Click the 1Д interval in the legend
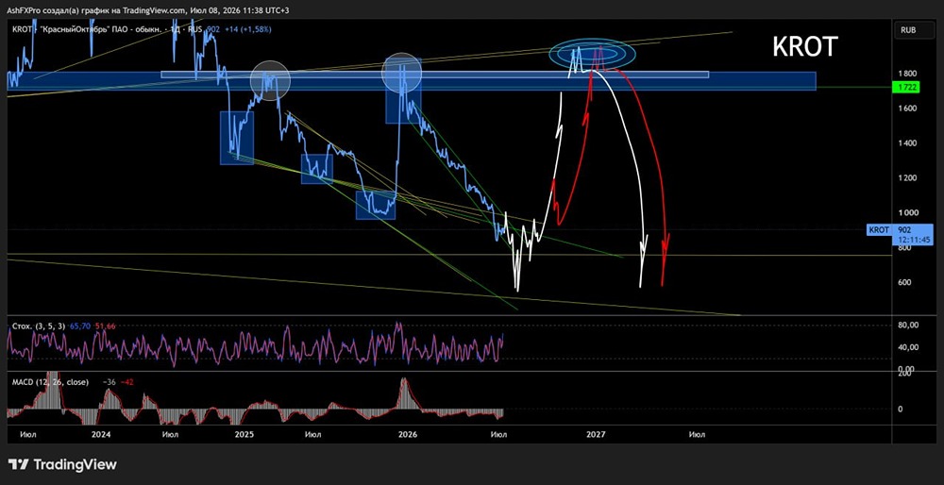944x485 pixels. click(176, 29)
